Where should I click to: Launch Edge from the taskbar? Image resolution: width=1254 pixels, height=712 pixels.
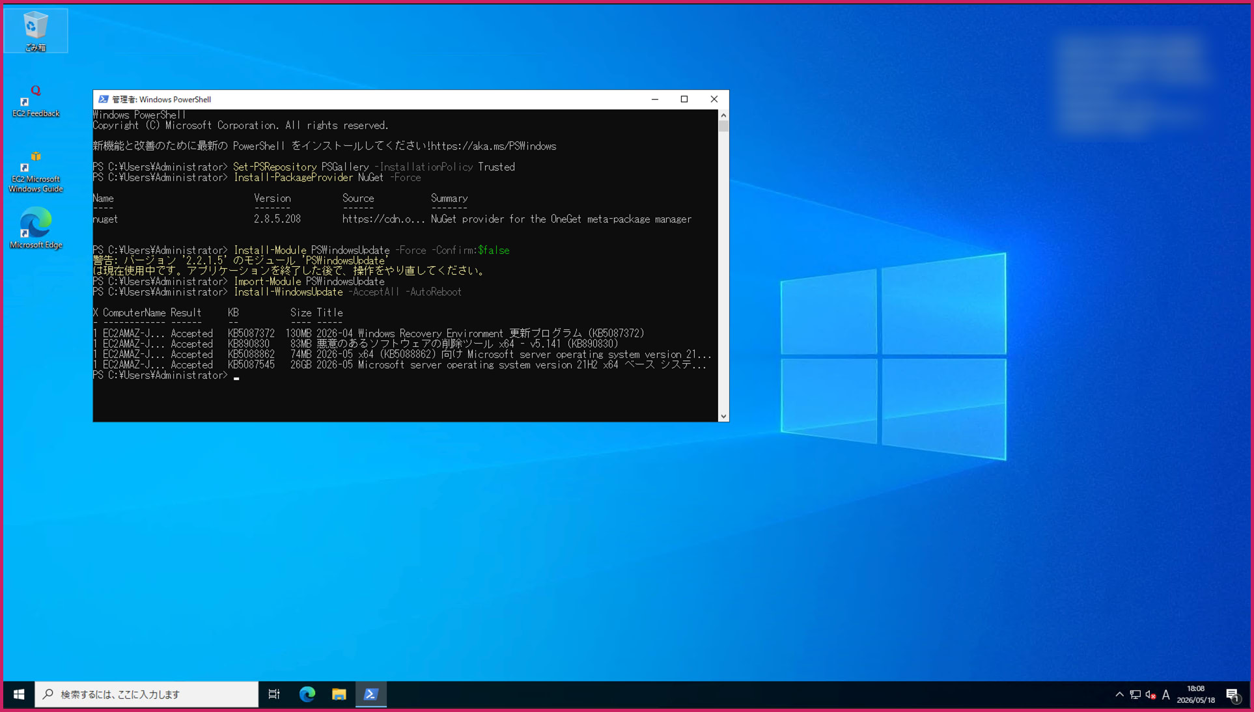[307, 694]
